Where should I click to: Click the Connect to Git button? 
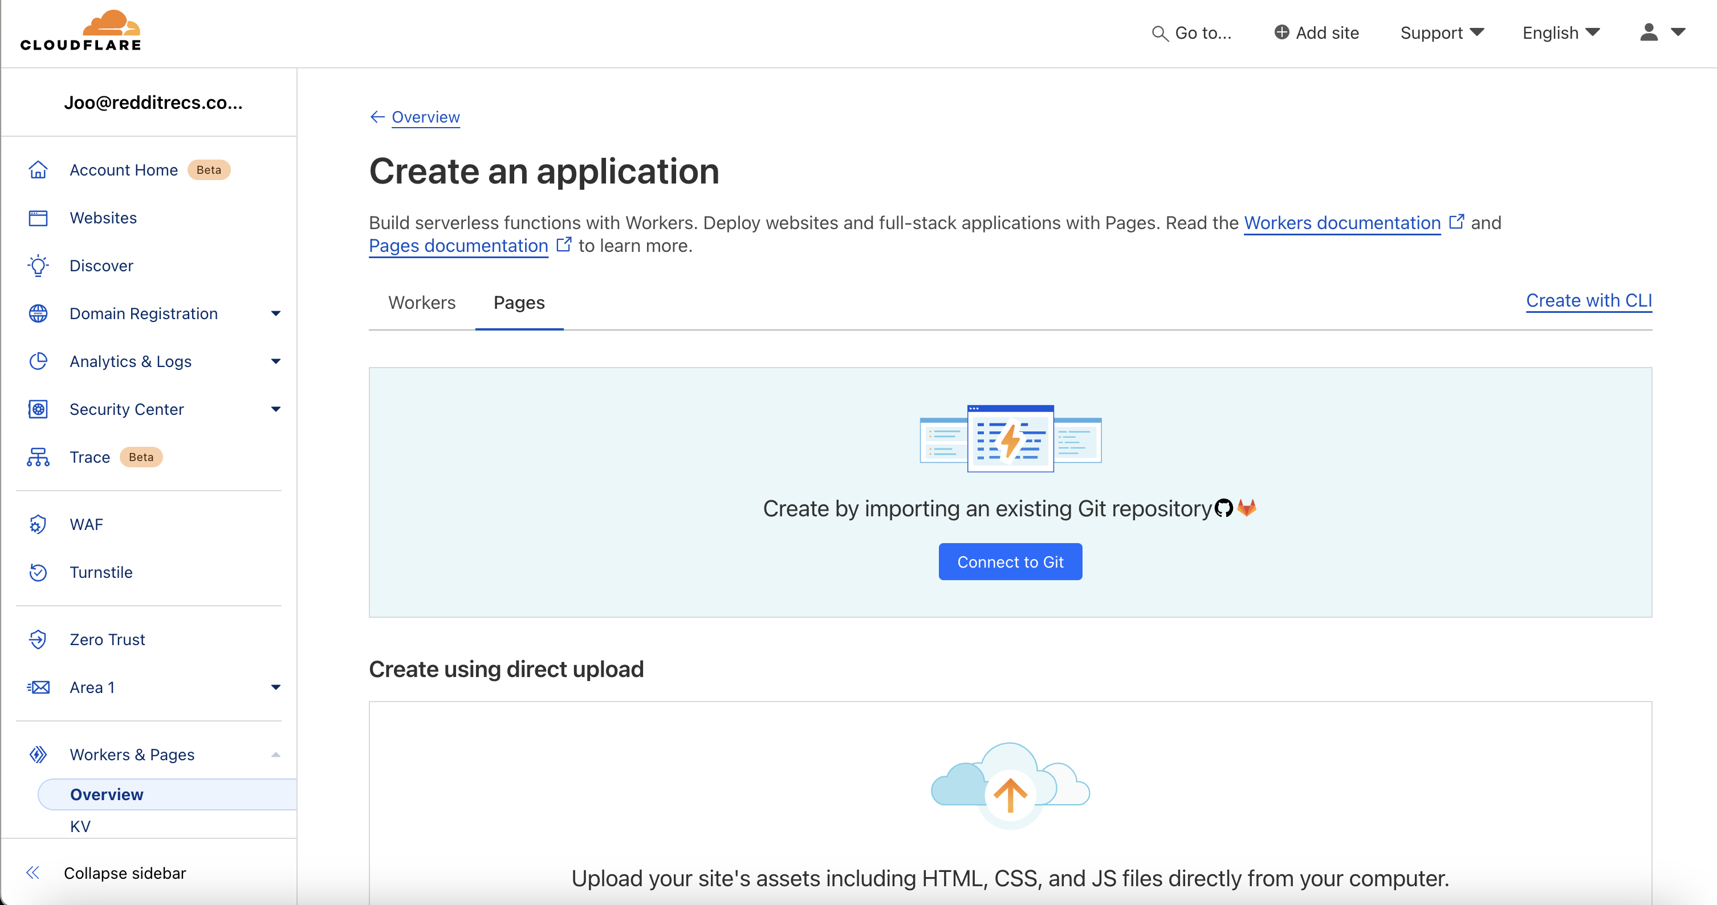(x=1010, y=562)
